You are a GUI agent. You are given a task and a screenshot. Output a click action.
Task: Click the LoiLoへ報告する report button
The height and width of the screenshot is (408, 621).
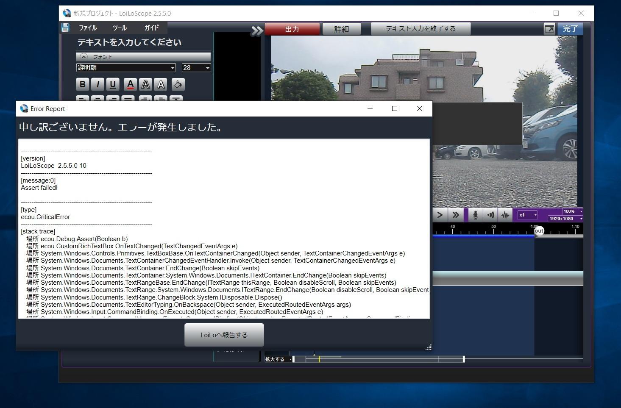[224, 334]
